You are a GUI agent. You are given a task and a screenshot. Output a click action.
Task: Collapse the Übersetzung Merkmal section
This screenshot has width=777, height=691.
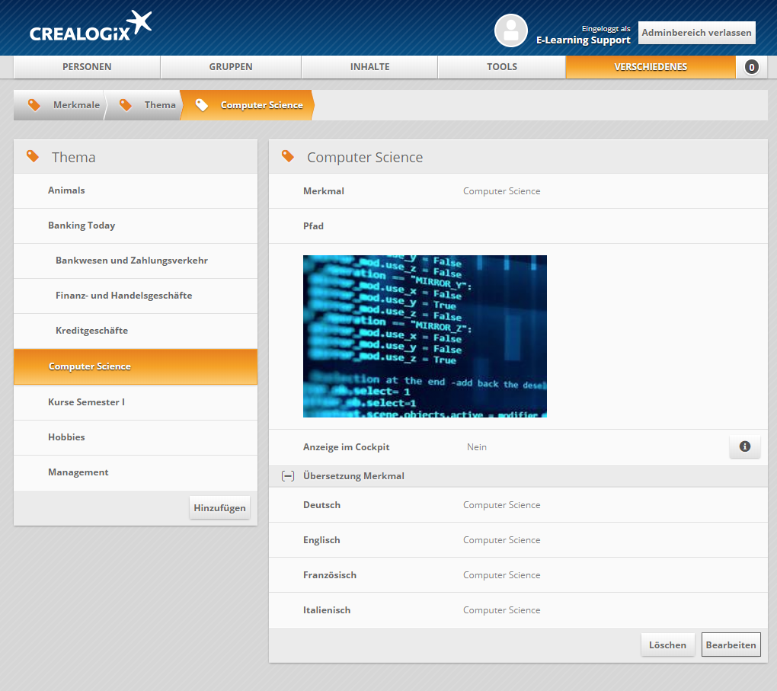(287, 476)
